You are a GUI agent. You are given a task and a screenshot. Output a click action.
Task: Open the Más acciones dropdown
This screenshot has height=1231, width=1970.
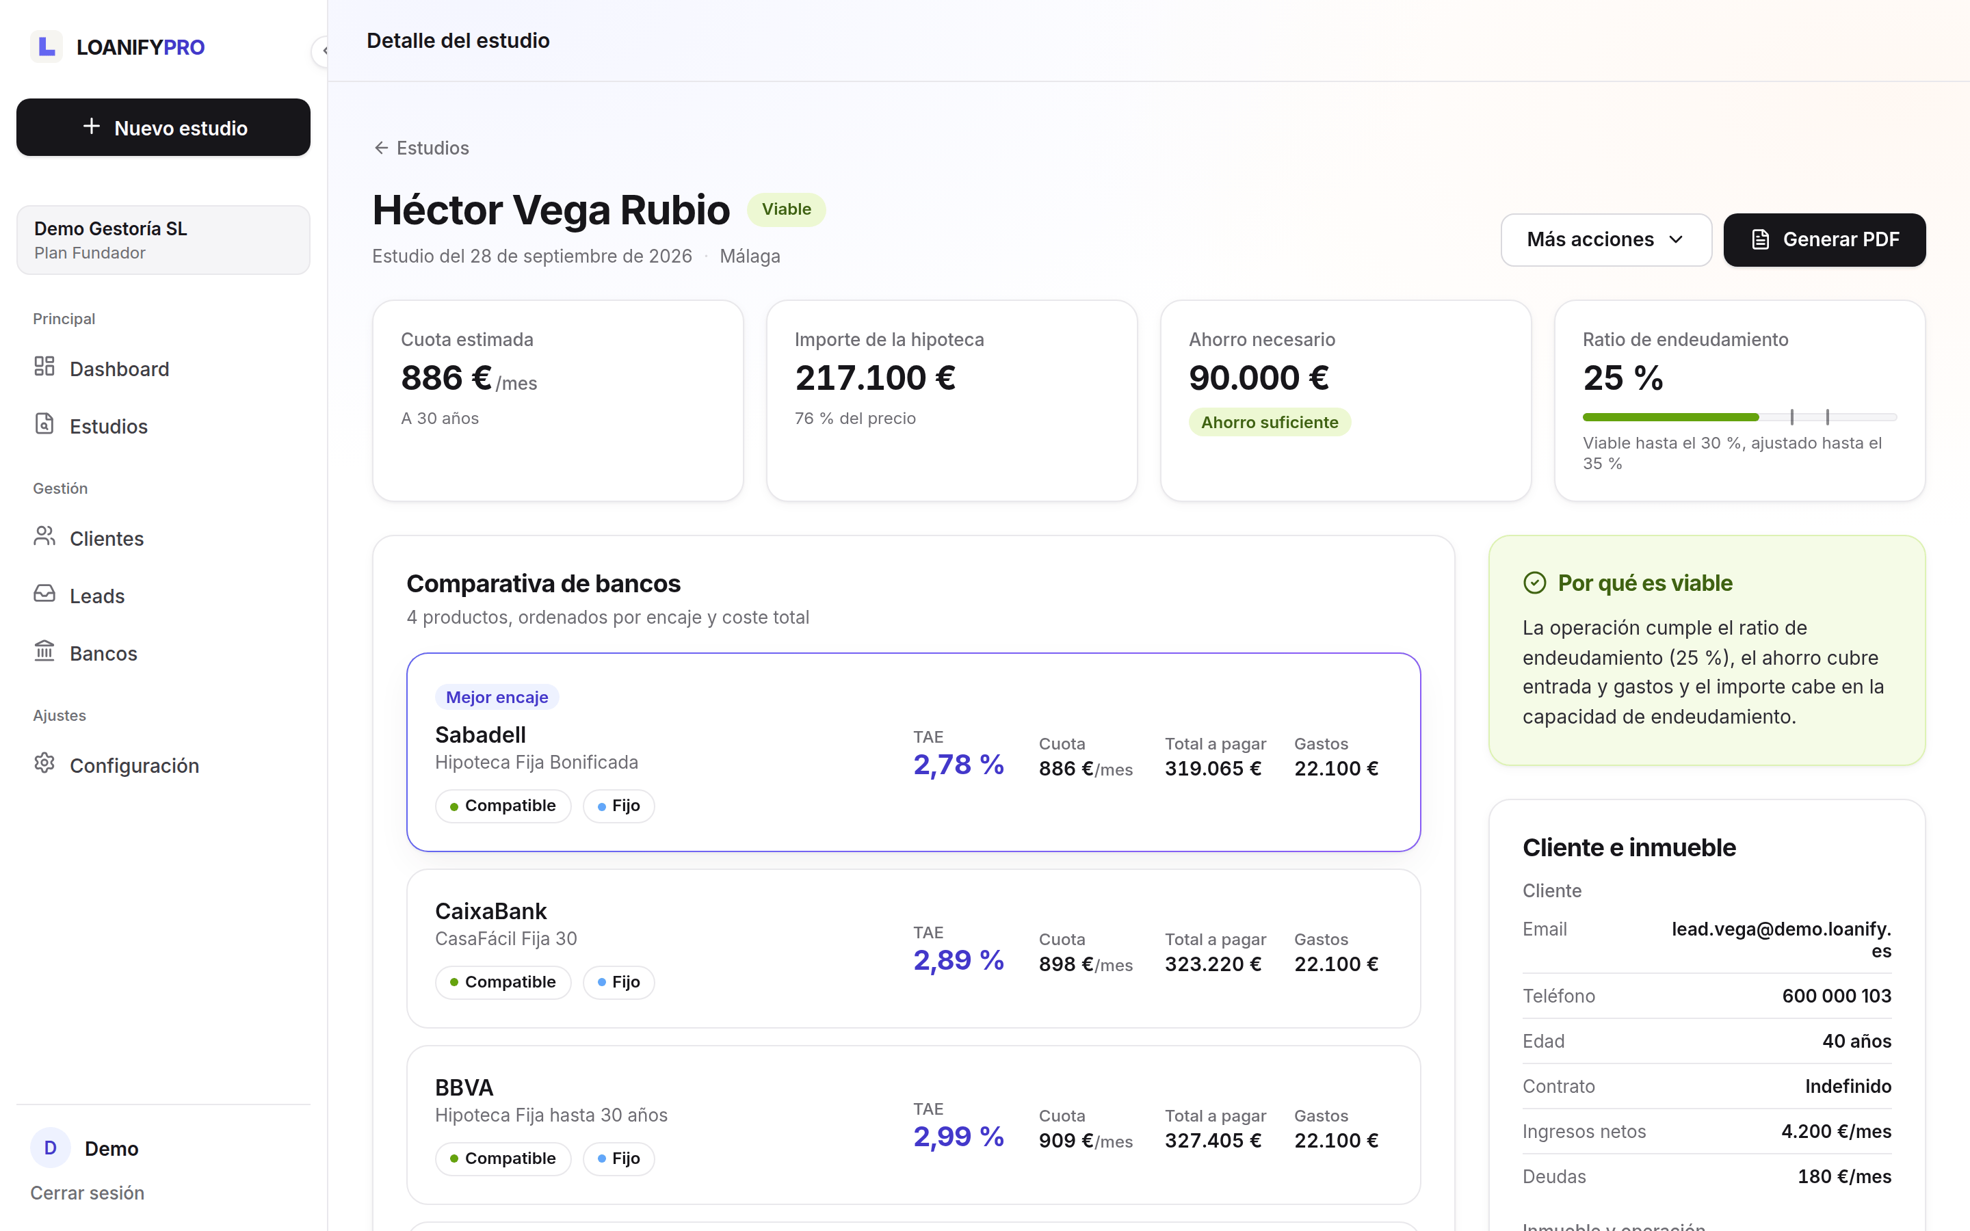pyautogui.click(x=1605, y=239)
